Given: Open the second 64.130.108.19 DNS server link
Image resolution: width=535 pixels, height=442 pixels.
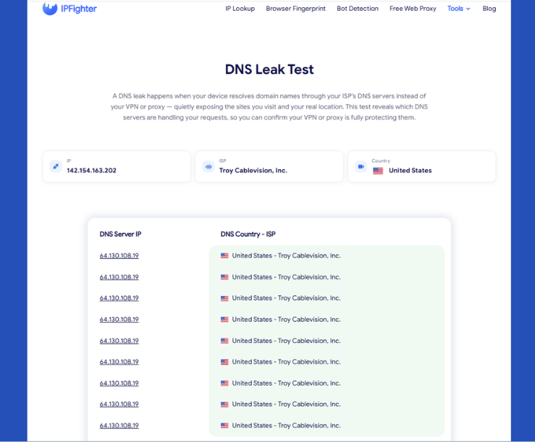Looking at the screenshot, I should tap(119, 277).
